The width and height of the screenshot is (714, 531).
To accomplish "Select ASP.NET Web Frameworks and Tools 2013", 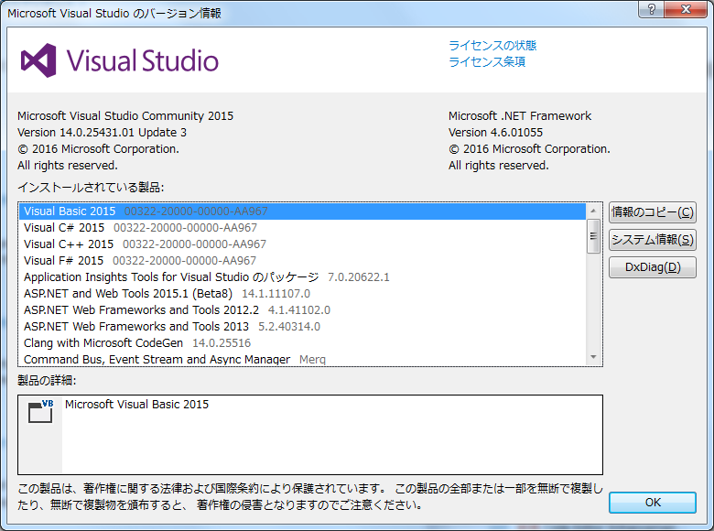I will point(302,327).
